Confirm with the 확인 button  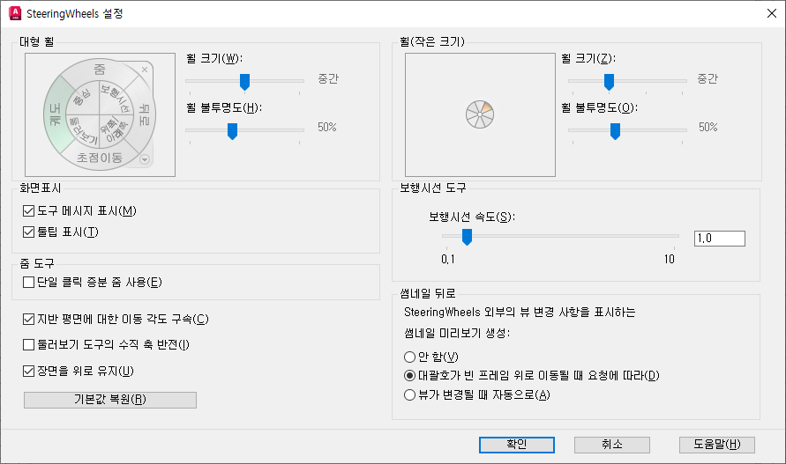(517, 445)
